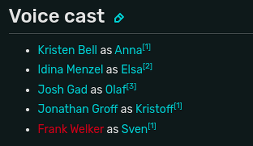Viewport: 253px width, 146px height.
Task: Click the word "as" after Frank Welker
Action: 113,129
